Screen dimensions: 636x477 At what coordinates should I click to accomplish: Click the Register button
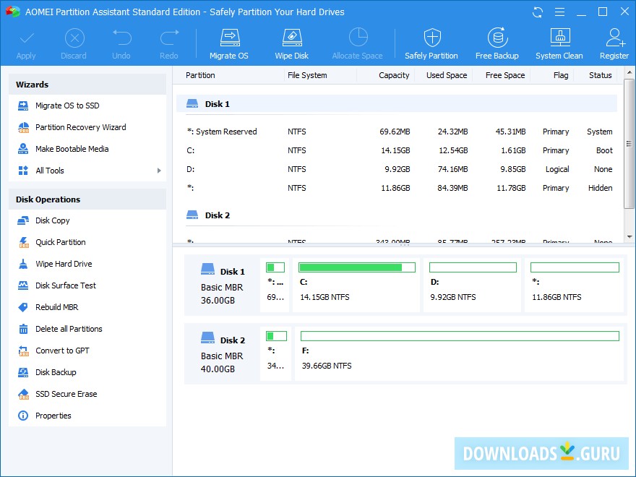614,42
